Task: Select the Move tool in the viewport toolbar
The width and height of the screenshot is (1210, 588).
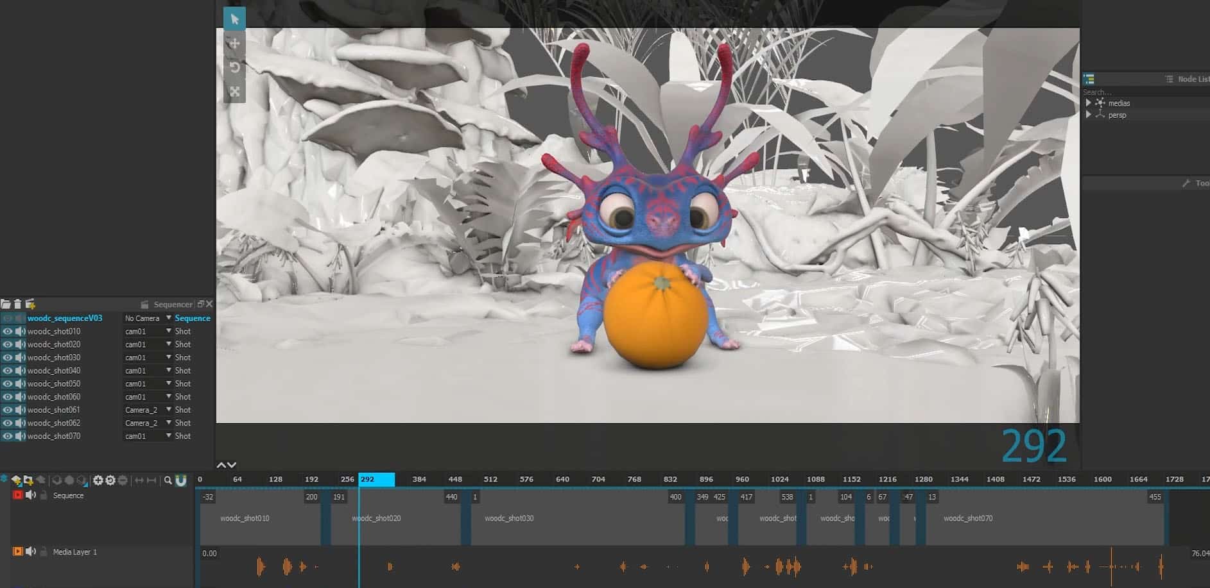Action: [x=235, y=44]
